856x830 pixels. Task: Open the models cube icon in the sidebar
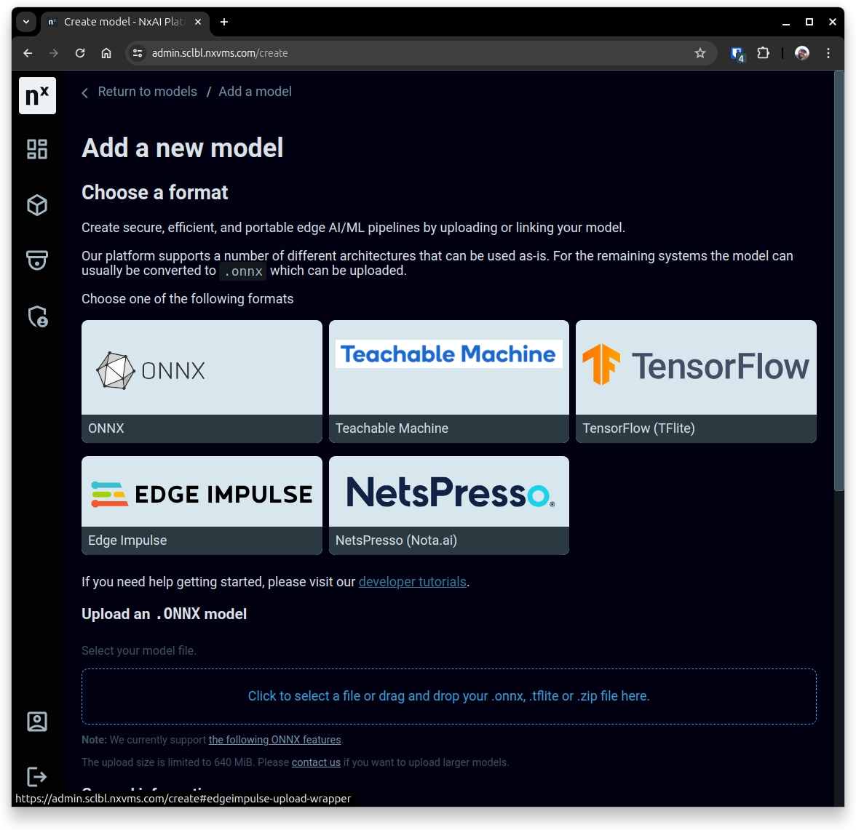click(37, 205)
